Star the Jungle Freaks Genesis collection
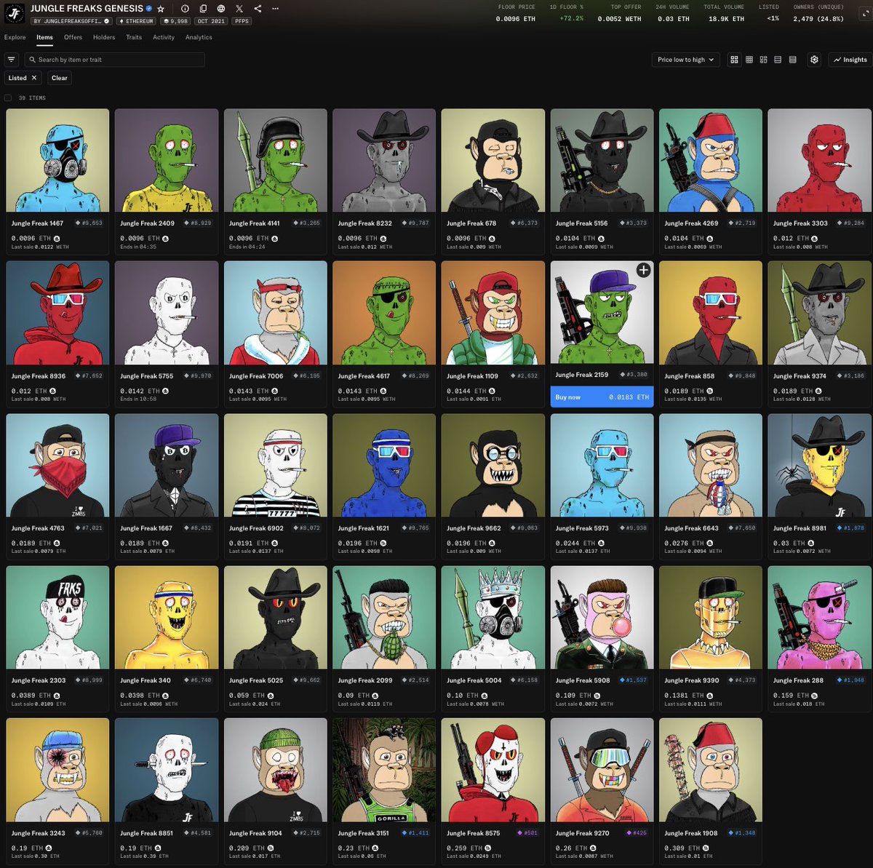 click(161, 9)
